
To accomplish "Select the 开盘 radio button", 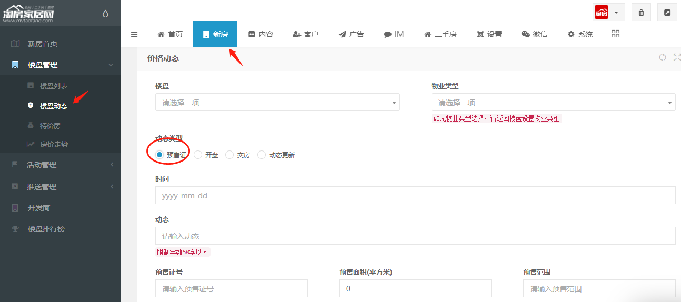I will (198, 155).
